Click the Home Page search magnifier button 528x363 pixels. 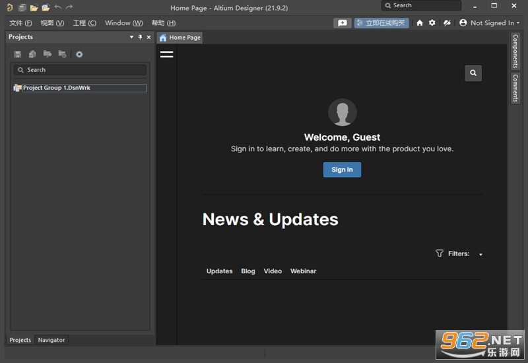473,73
